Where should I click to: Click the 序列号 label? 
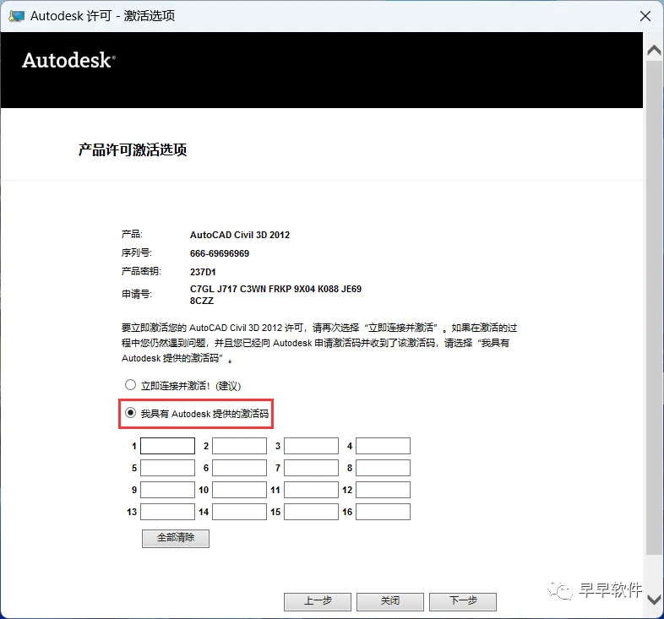point(136,252)
